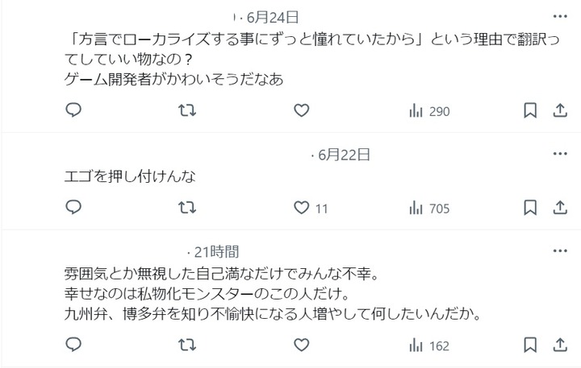Open more options for June 24 tweet
The height and width of the screenshot is (368, 581).
(x=560, y=16)
